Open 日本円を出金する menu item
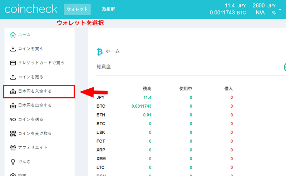Image resolution: width=286 pixels, height=176 pixels. (x=35, y=105)
